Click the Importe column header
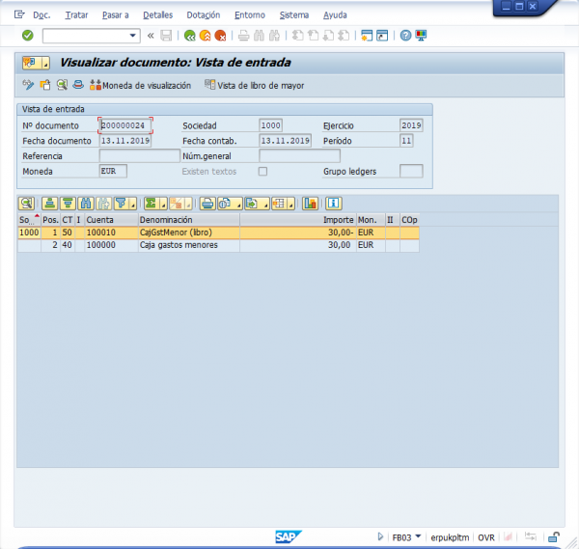 pos(297,220)
